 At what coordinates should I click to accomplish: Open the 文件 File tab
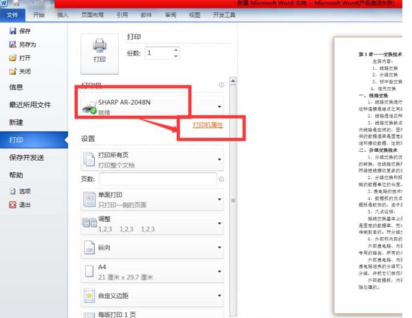[12, 15]
